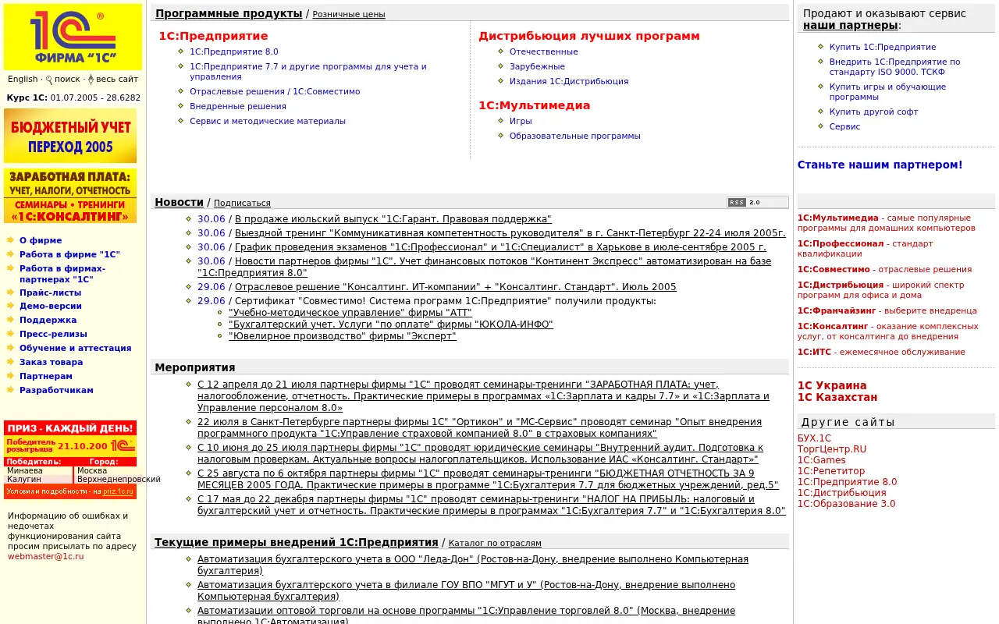The width and height of the screenshot is (999, 624).
Task: Click "Подписаться" next to Новости
Action: (242, 203)
